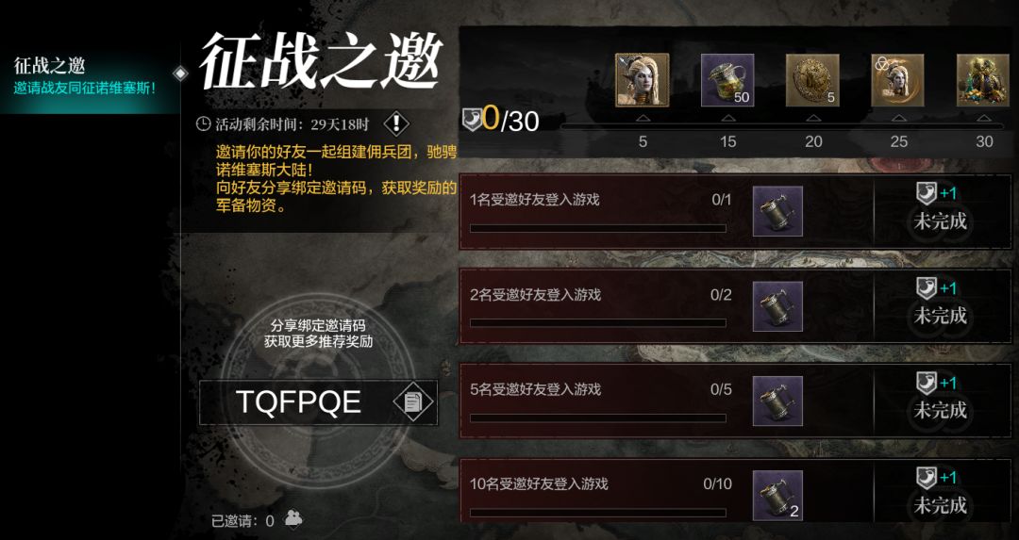The width and height of the screenshot is (1019, 540).
Task: Click 未完成 for the 1-friend task
Action: tap(941, 222)
